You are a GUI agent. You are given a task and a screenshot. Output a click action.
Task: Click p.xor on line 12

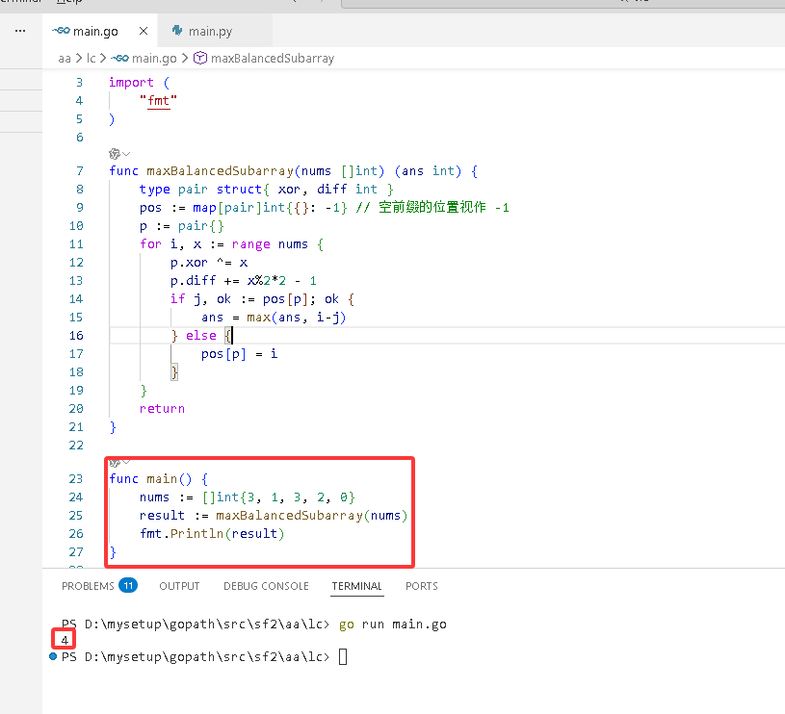coord(189,263)
